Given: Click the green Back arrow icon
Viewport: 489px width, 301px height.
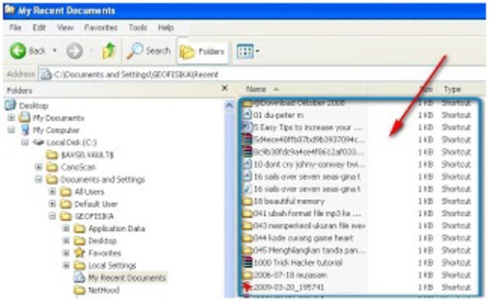Looking at the screenshot, I should [18, 51].
